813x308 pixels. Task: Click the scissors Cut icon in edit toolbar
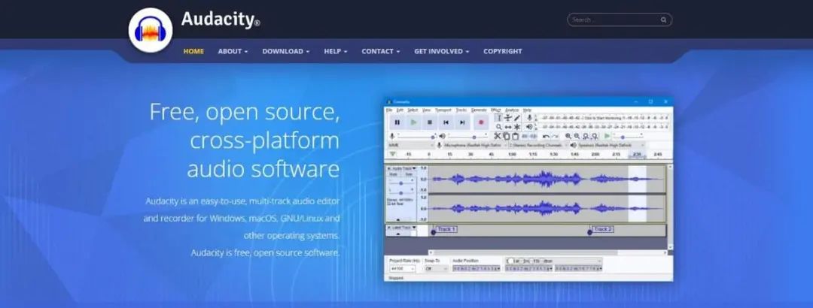(x=498, y=136)
